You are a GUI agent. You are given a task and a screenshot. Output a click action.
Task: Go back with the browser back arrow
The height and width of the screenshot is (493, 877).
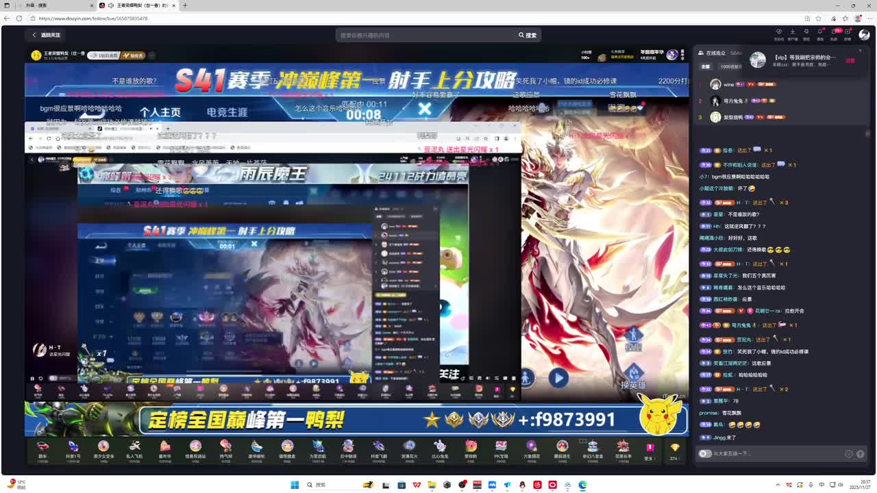click(6, 18)
